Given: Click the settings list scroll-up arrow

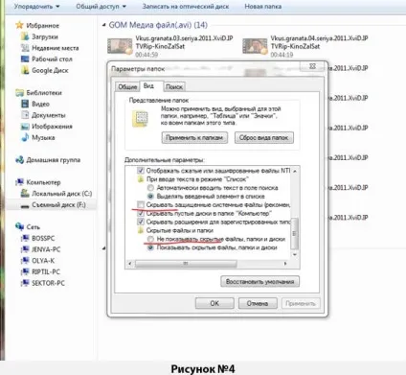Looking at the screenshot, I should tap(295, 172).
